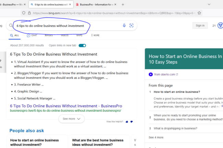Toggle 'Open links in new tab' switch
Screen dimensions: 223x148
82,45
